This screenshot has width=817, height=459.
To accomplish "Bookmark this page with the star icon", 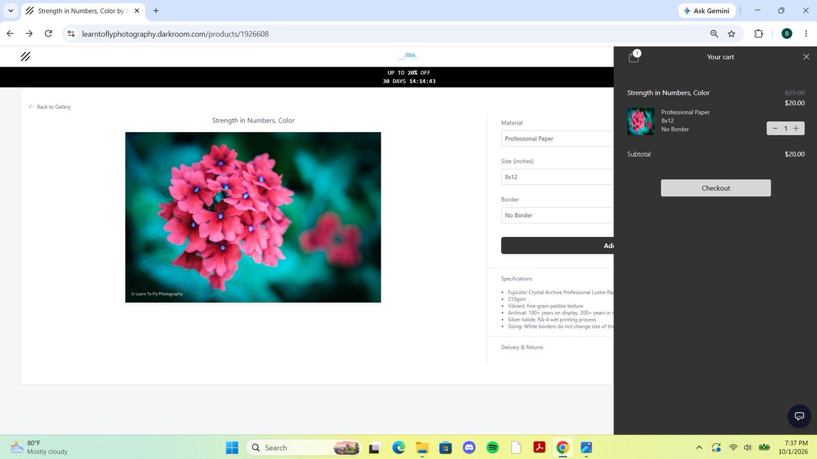I will [731, 33].
